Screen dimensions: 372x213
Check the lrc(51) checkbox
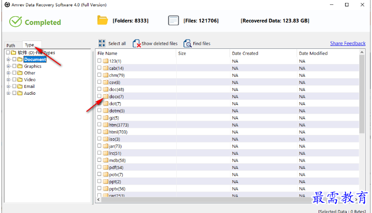[99, 153]
